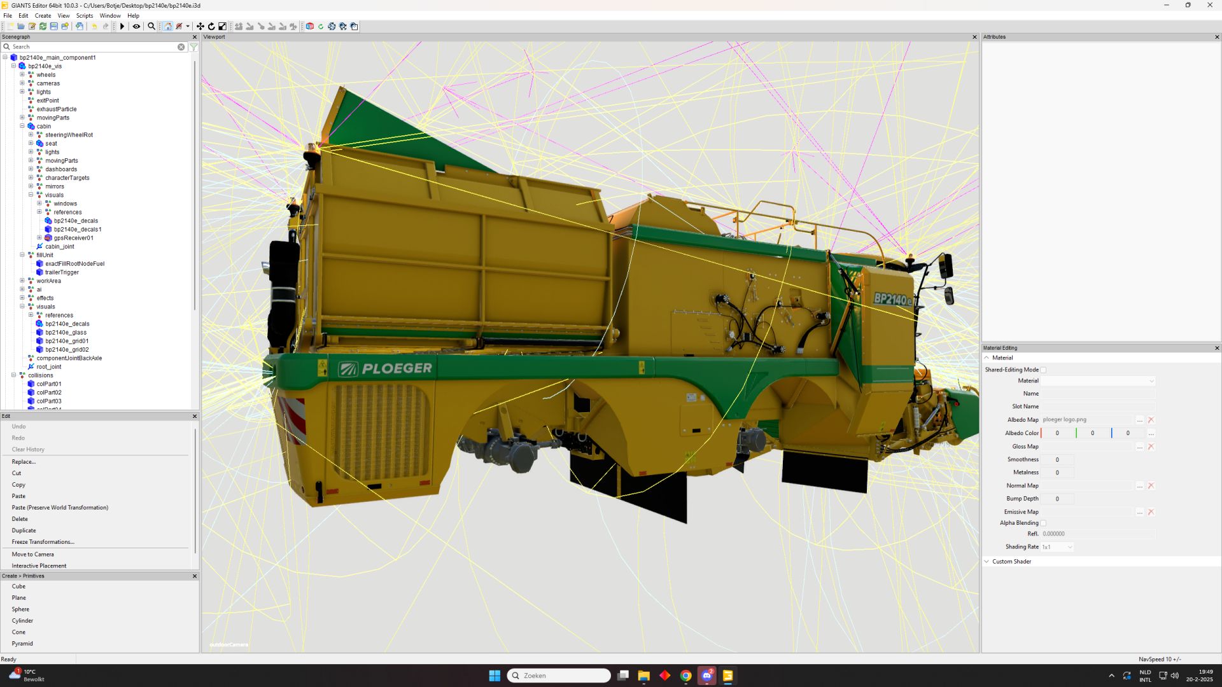Open the View menu
The width and height of the screenshot is (1222, 687).
point(64,16)
